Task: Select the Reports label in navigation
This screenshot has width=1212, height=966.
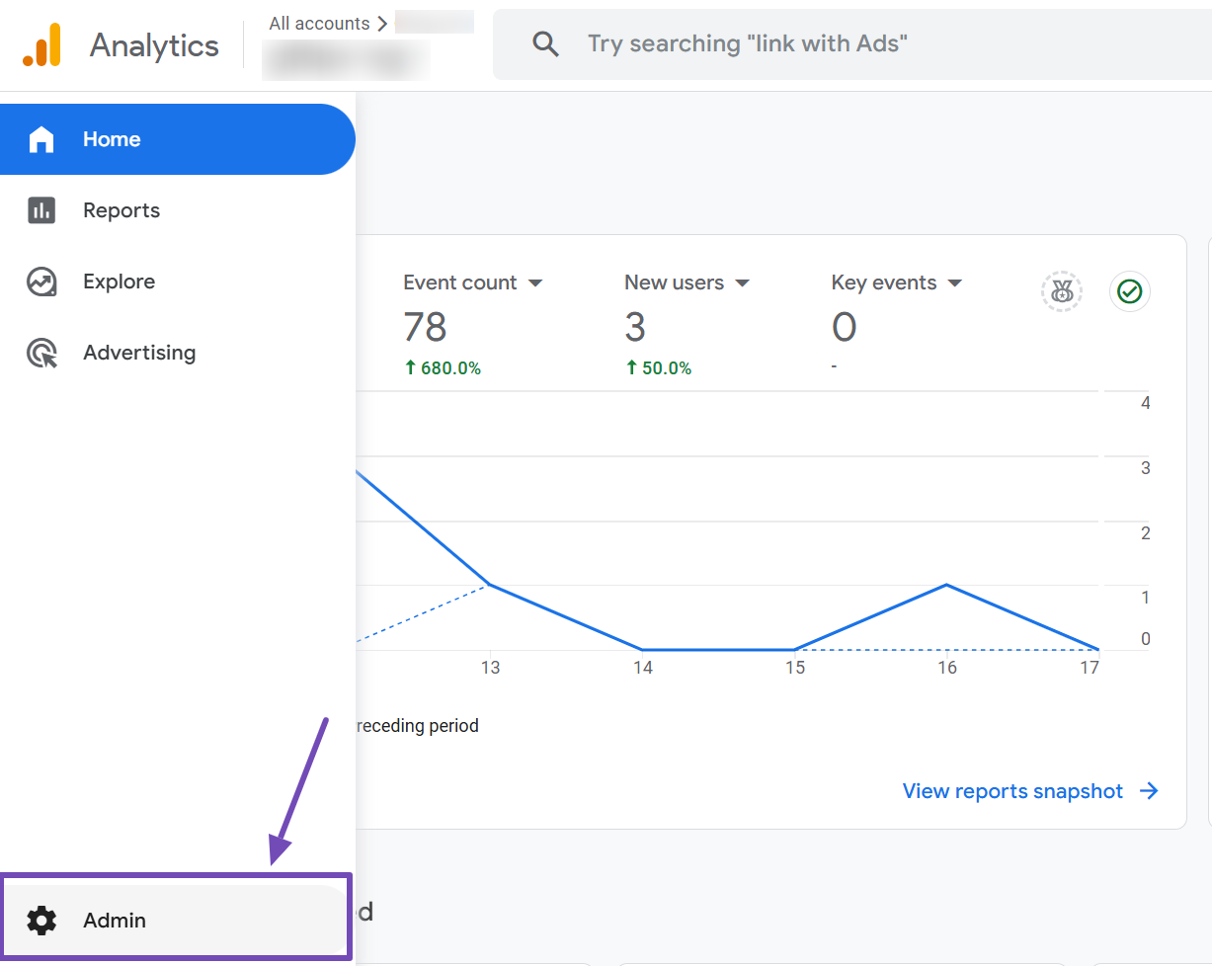Action: tap(121, 210)
